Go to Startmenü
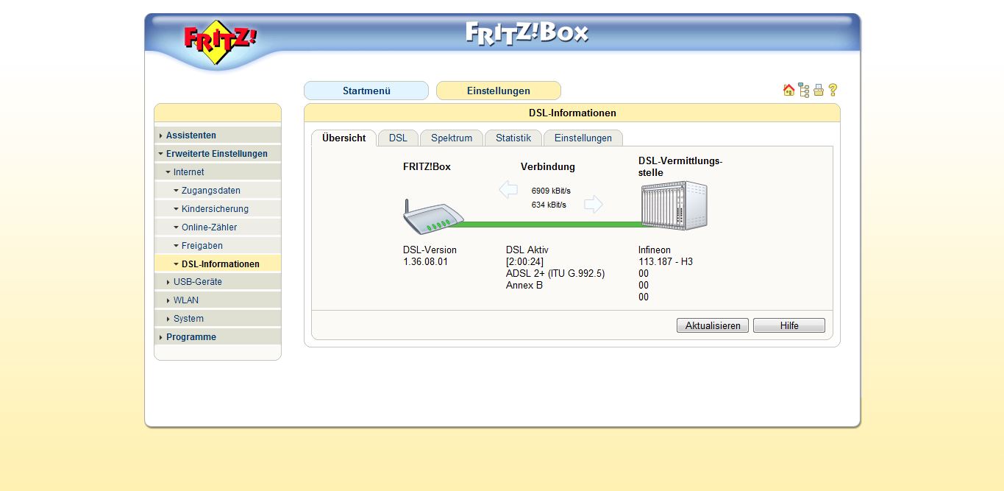Viewport: 1004px width, 491px height. tap(366, 91)
